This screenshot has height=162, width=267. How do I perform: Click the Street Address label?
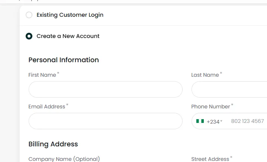[210, 159]
